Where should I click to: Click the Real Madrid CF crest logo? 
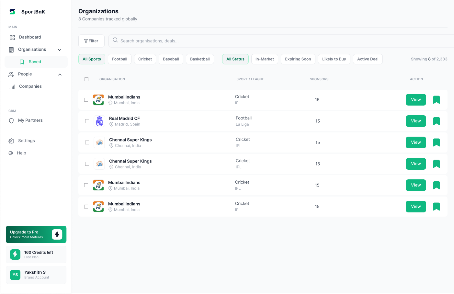(99, 121)
